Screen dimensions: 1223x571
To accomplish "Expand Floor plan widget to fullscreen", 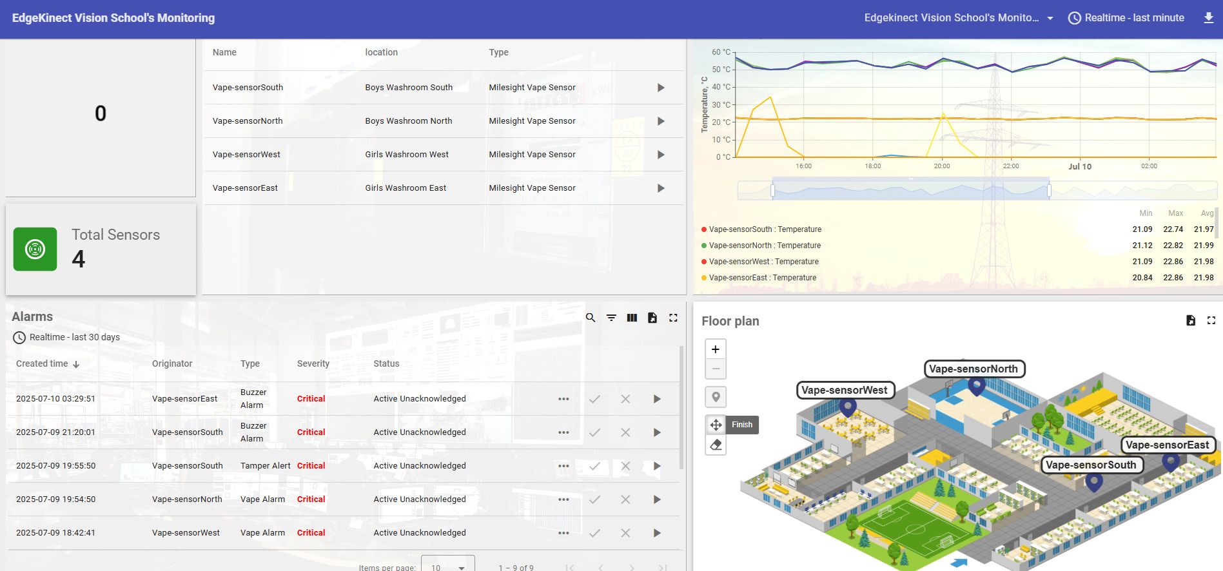I will tap(1211, 320).
